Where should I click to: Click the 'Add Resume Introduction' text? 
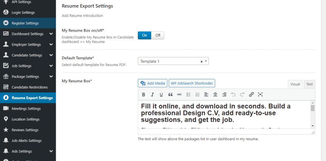point(82,16)
